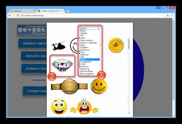This screenshot has height=124, width=182.
Task: Select День рождения category
Action: click(x=90, y=74)
